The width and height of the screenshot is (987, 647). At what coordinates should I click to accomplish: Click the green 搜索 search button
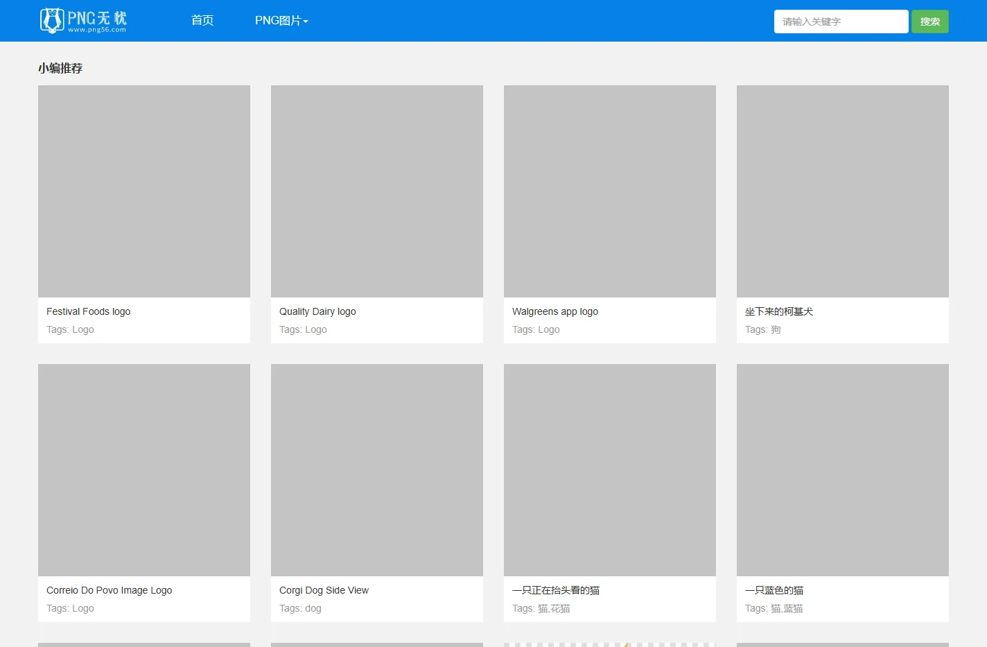coord(929,21)
